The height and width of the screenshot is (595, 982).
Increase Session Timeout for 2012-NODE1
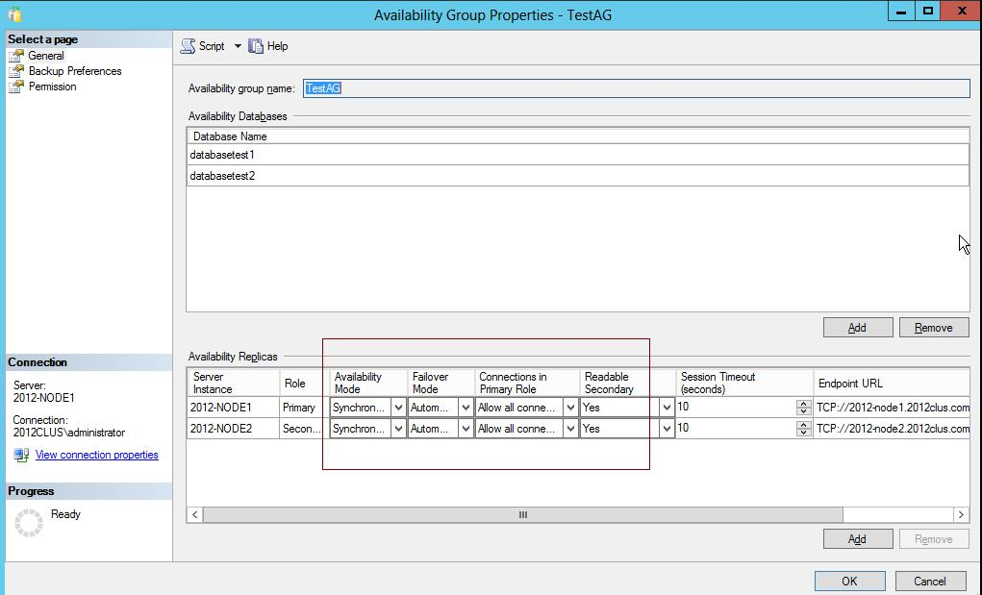pos(802,403)
